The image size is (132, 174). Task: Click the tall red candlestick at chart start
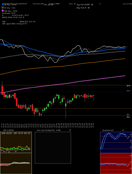(x=2, y=90)
